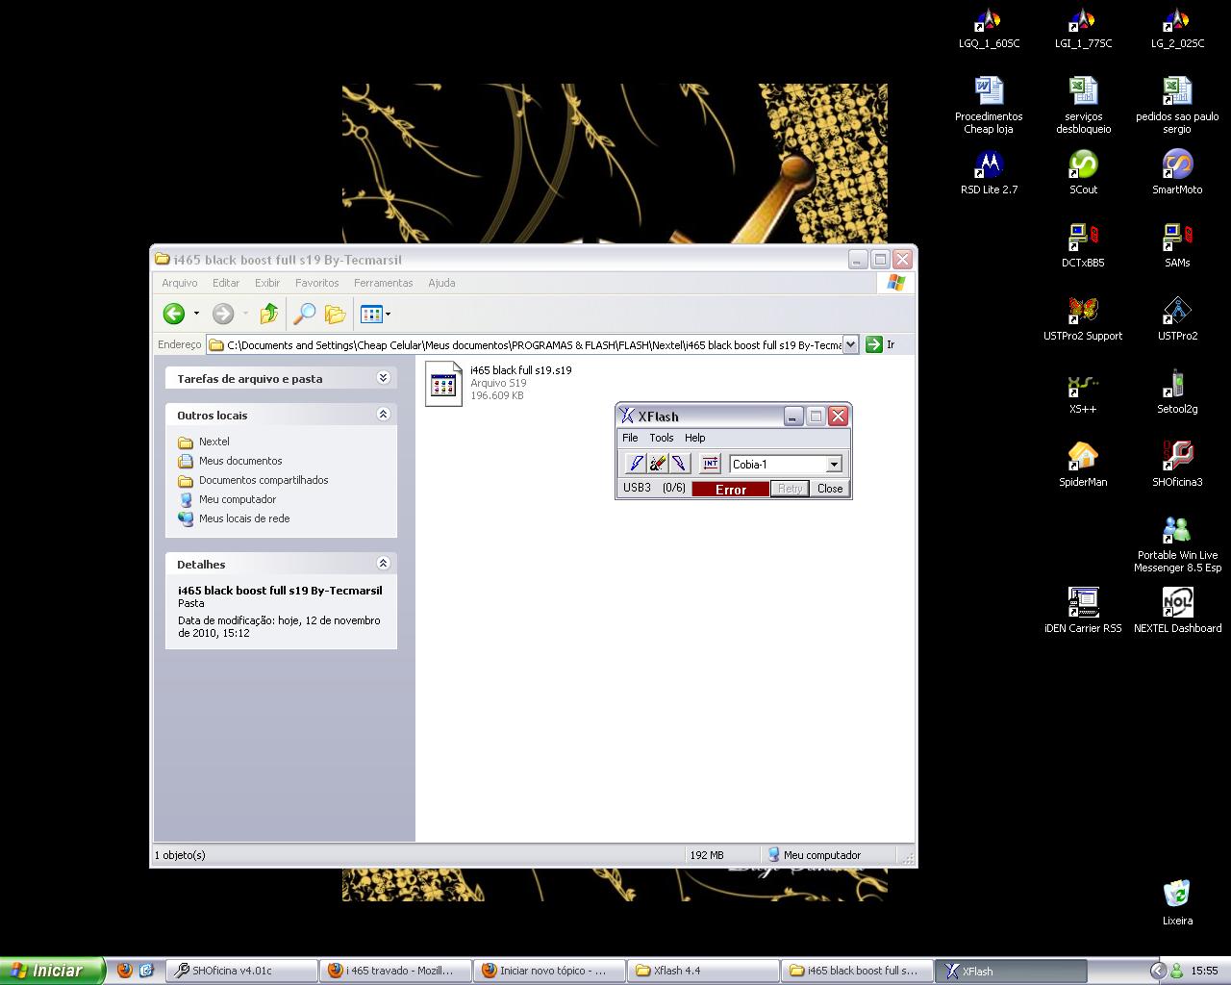Click LG_2_02SC desktop shortcut
The width and height of the screenshot is (1231, 985).
pos(1177,29)
